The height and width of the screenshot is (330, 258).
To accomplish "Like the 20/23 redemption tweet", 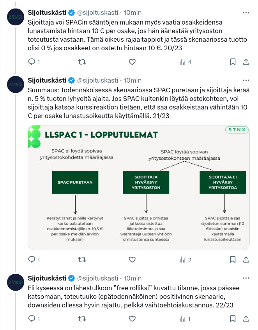I will (x=132, y=62).
